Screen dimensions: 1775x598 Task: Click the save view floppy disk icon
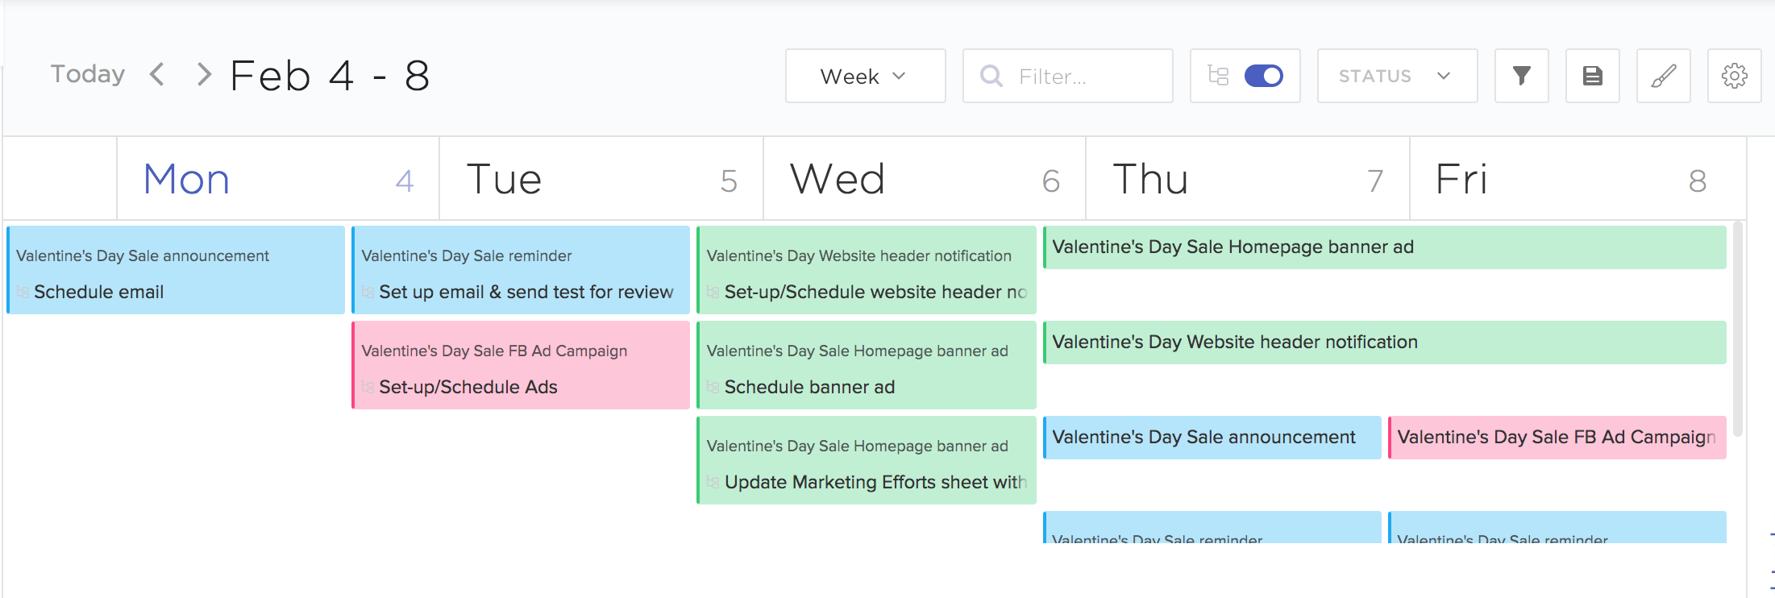point(1592,76)
